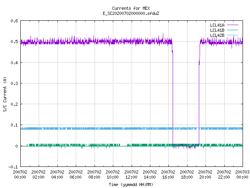250x188 pixels.
Task: Select the LCL42B legend label
Action: coord(217,35)
